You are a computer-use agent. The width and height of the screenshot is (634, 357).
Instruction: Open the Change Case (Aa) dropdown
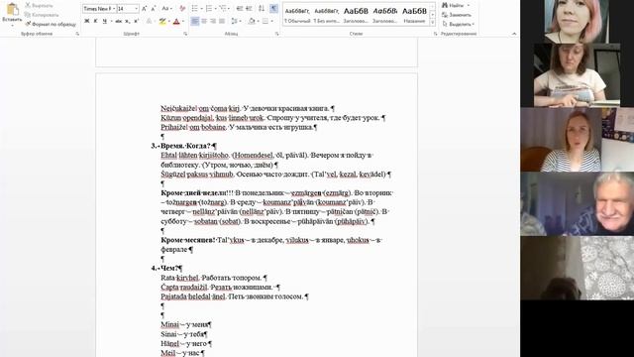(166, 9)
